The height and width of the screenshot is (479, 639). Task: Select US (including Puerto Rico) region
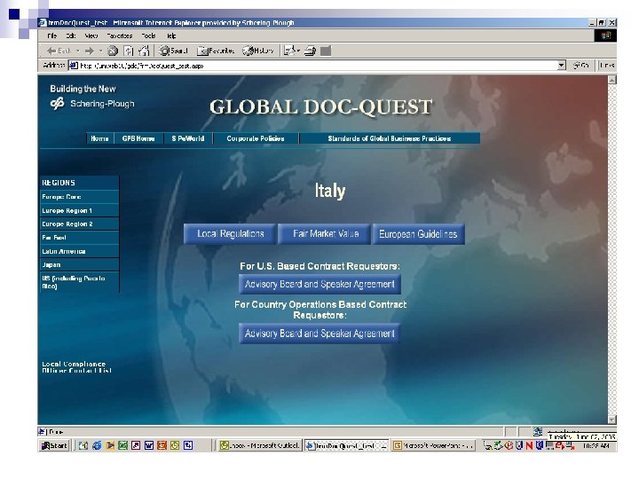pyautogui.click(x=79, y=282)
